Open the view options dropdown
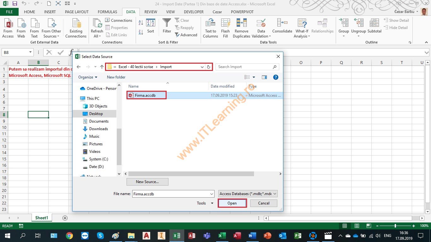The width and height of the screenshot is (431, 242). pos(254,77)
